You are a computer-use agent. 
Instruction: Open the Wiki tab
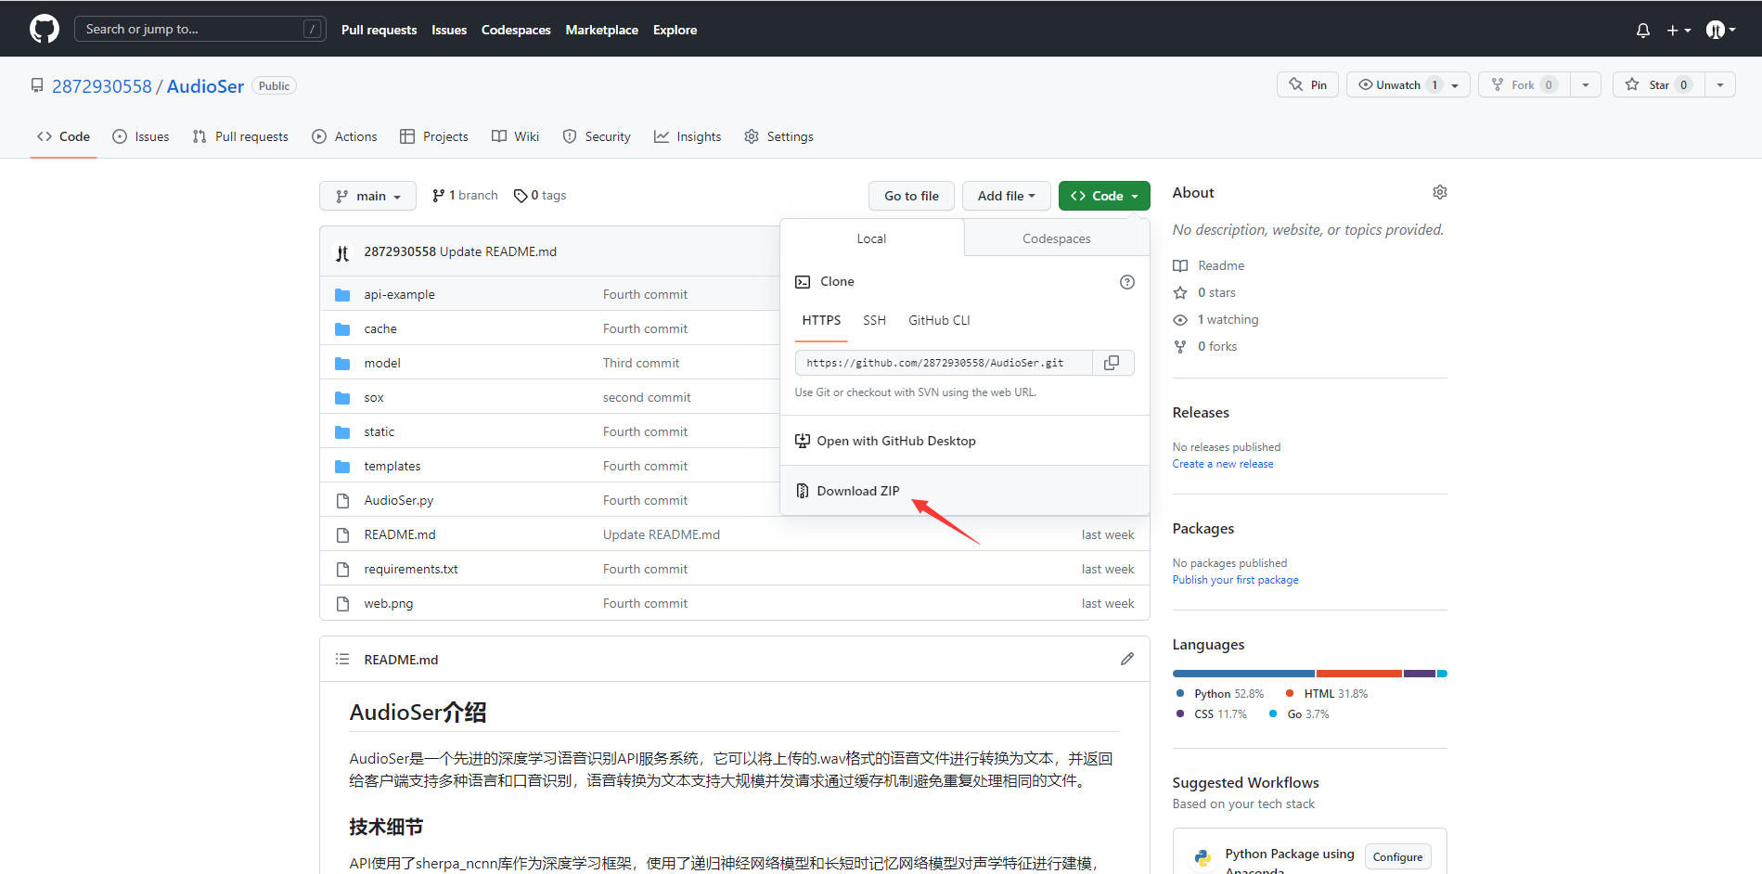(x=515, y=136)
